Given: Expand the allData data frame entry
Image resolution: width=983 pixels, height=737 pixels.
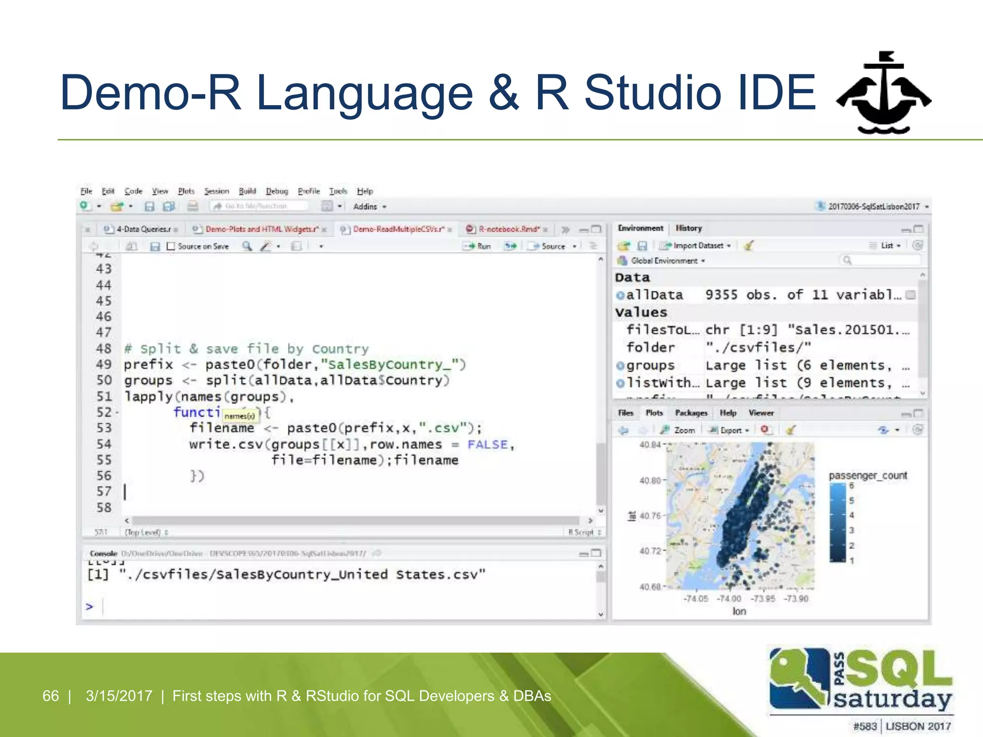Looking at the screenshot, I should (x=621, y=295).
